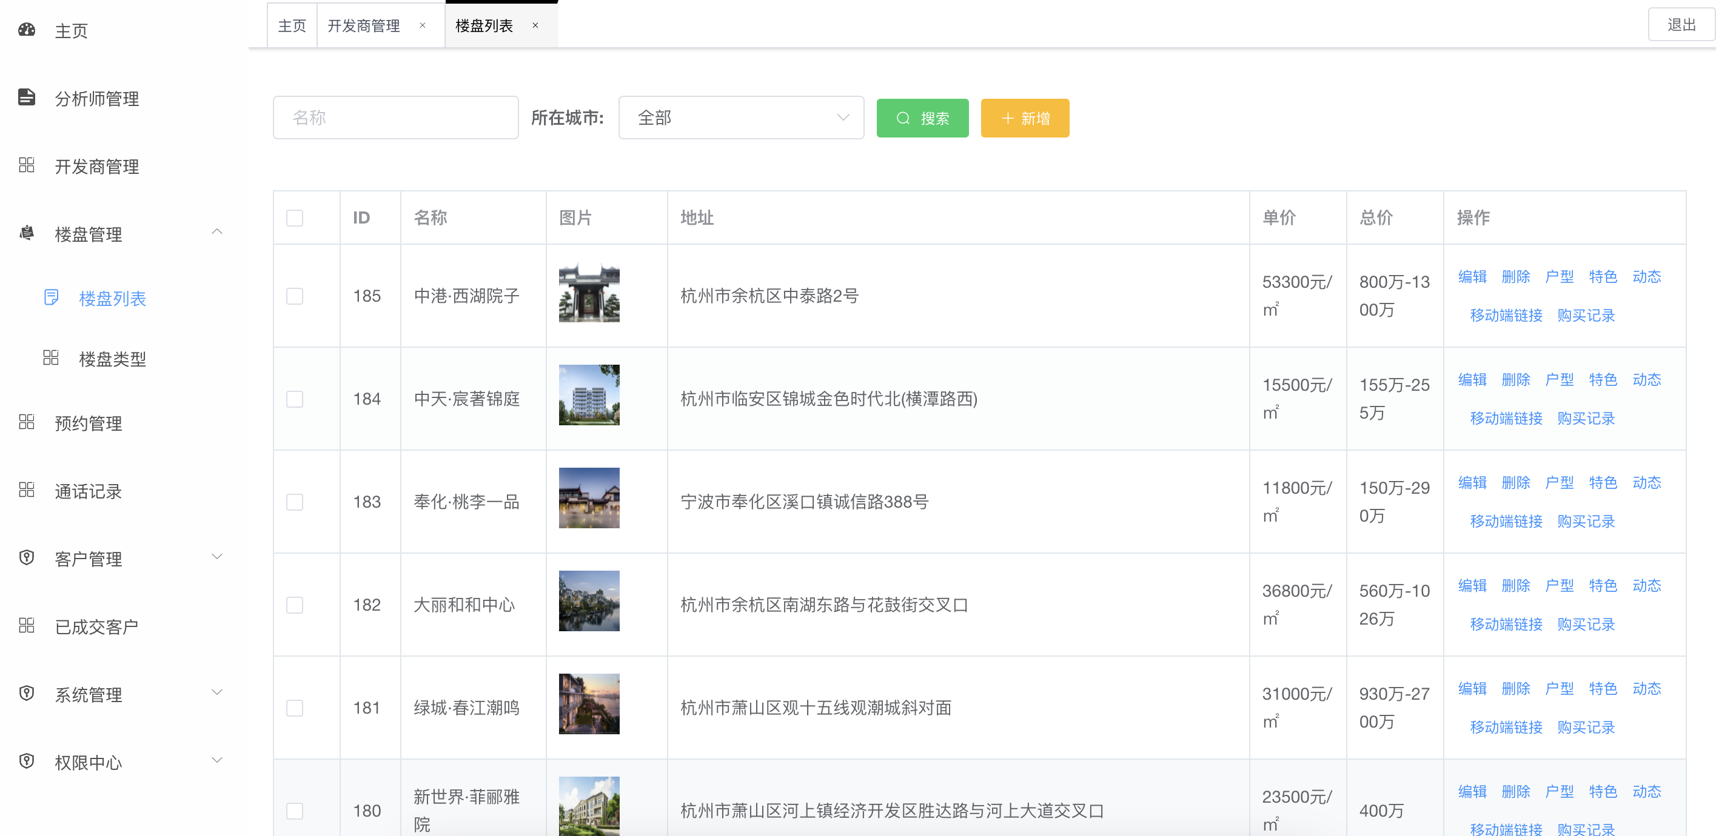This screenshot has width=1716, height=836.
Task: Open the 所在城市 city dropdown
Action: [x=741, y=117]
